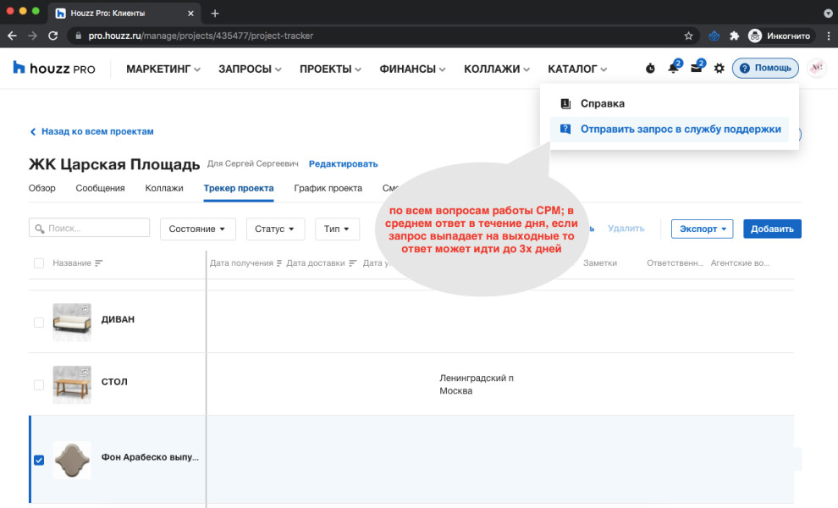Open the user account avatar

(816, 68)
